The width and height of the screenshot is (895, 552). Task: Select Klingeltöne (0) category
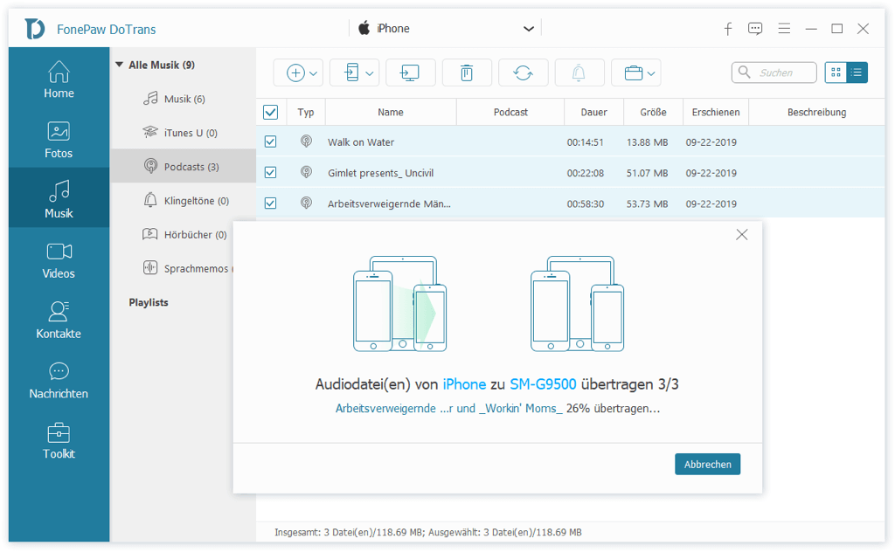tap(184, 201)
